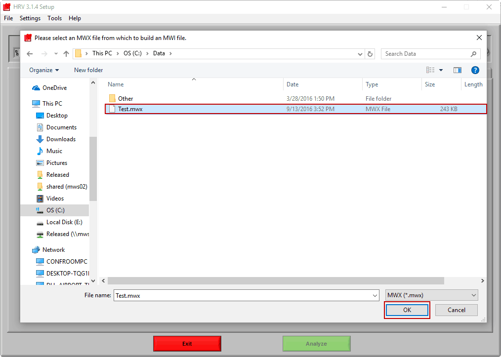
Task: Click the Videos film icon
Action: pyautogui.click(x=40, y=198)
